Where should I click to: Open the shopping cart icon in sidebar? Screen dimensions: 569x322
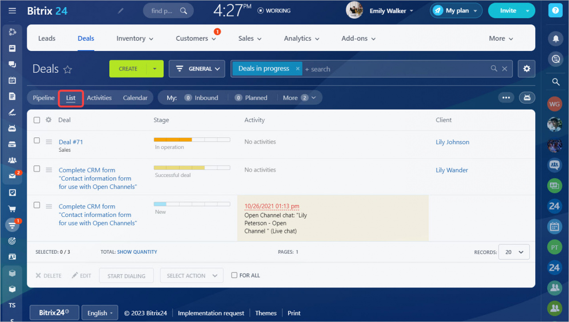pos(12,209)
